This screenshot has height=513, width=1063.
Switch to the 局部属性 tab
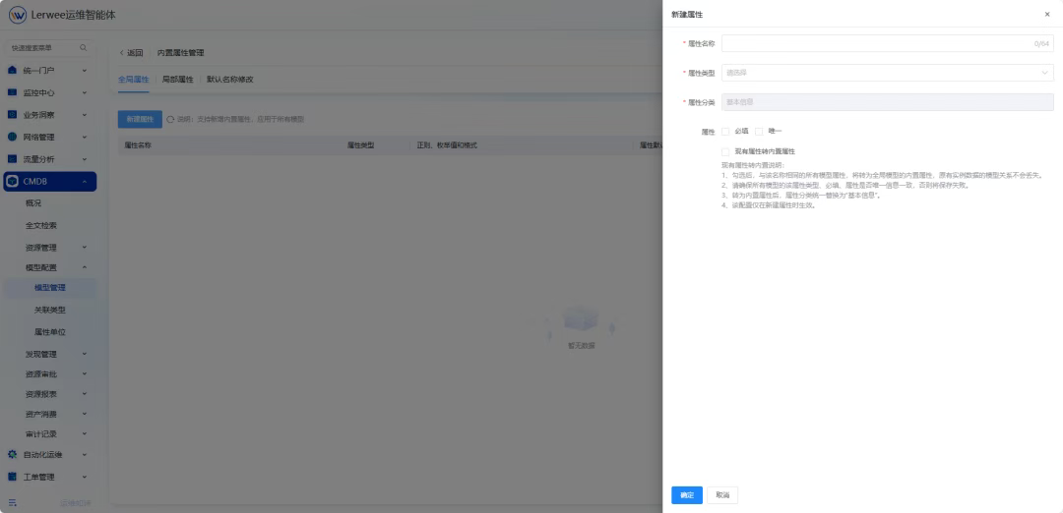pyautogui.click(x=177, y=79)
